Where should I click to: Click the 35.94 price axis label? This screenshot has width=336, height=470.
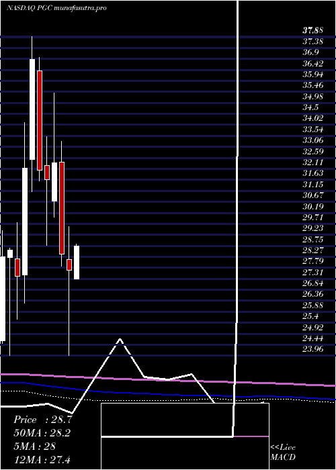312,74
